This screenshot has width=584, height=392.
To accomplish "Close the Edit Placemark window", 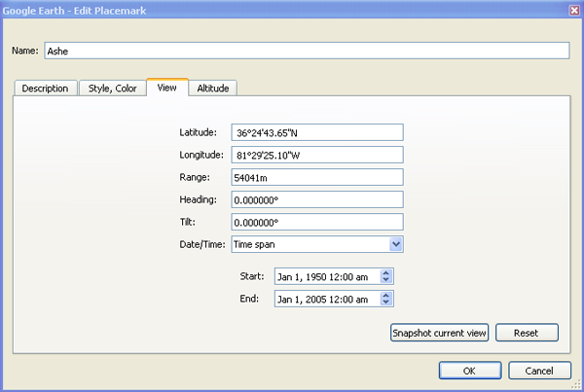I will (574, 10).
